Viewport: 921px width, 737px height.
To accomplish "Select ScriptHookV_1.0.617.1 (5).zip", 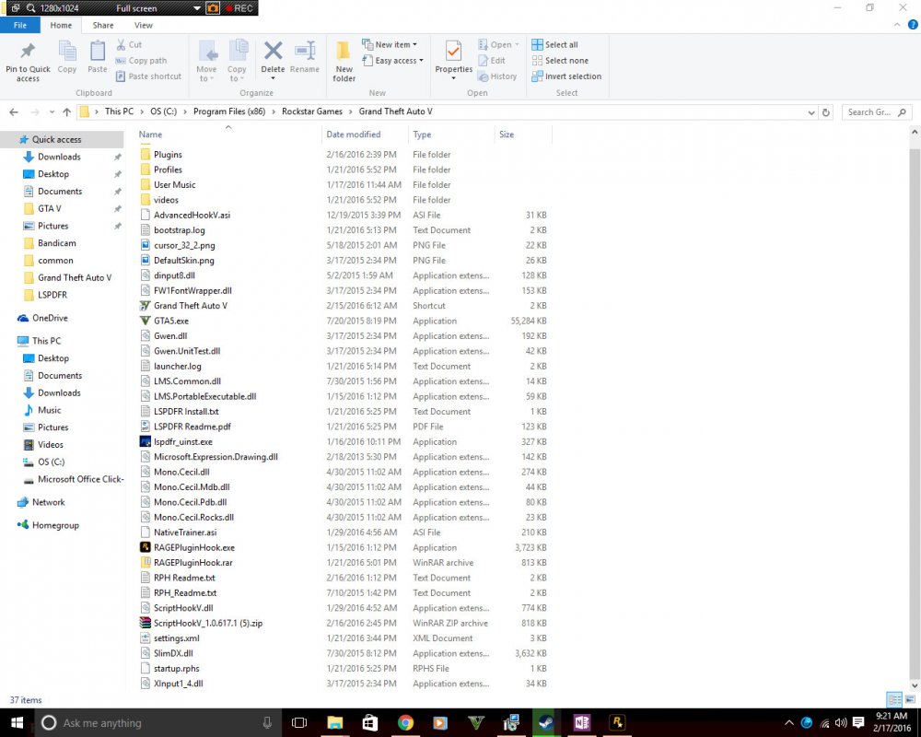I will click(208, 624).
